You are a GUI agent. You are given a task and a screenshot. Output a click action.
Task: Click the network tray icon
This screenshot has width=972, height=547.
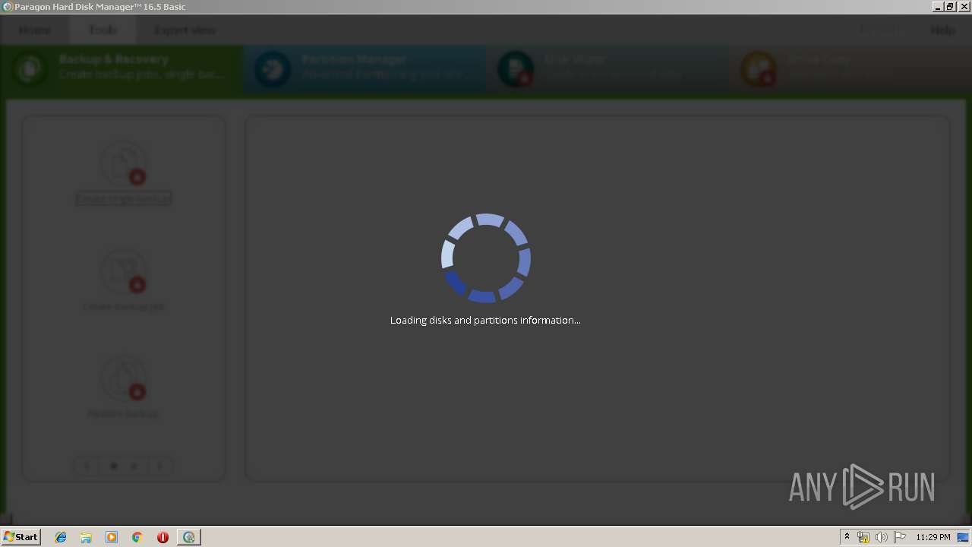[863, 537]
